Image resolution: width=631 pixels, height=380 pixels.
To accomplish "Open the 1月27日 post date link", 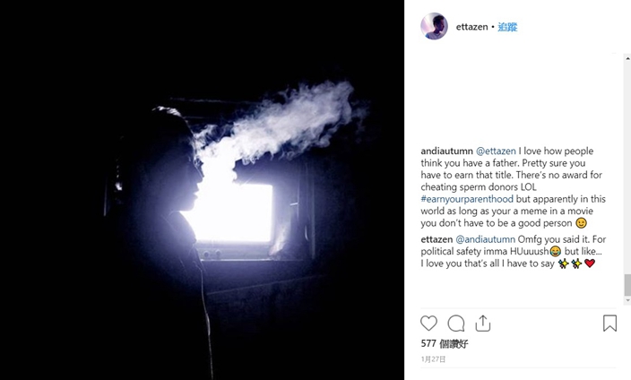I will pyautogui.click(x=434, y=359).
